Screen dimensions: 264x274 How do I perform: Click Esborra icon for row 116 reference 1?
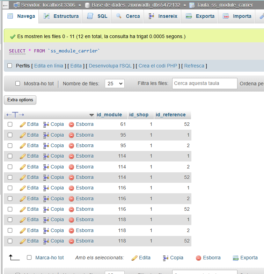pos(71,188)
